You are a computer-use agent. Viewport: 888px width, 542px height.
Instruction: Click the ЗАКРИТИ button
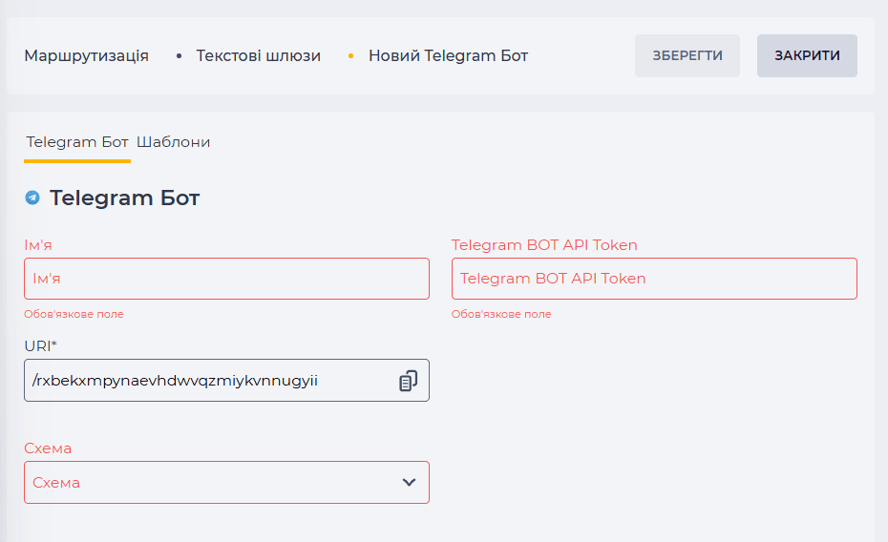pos(807,55)
